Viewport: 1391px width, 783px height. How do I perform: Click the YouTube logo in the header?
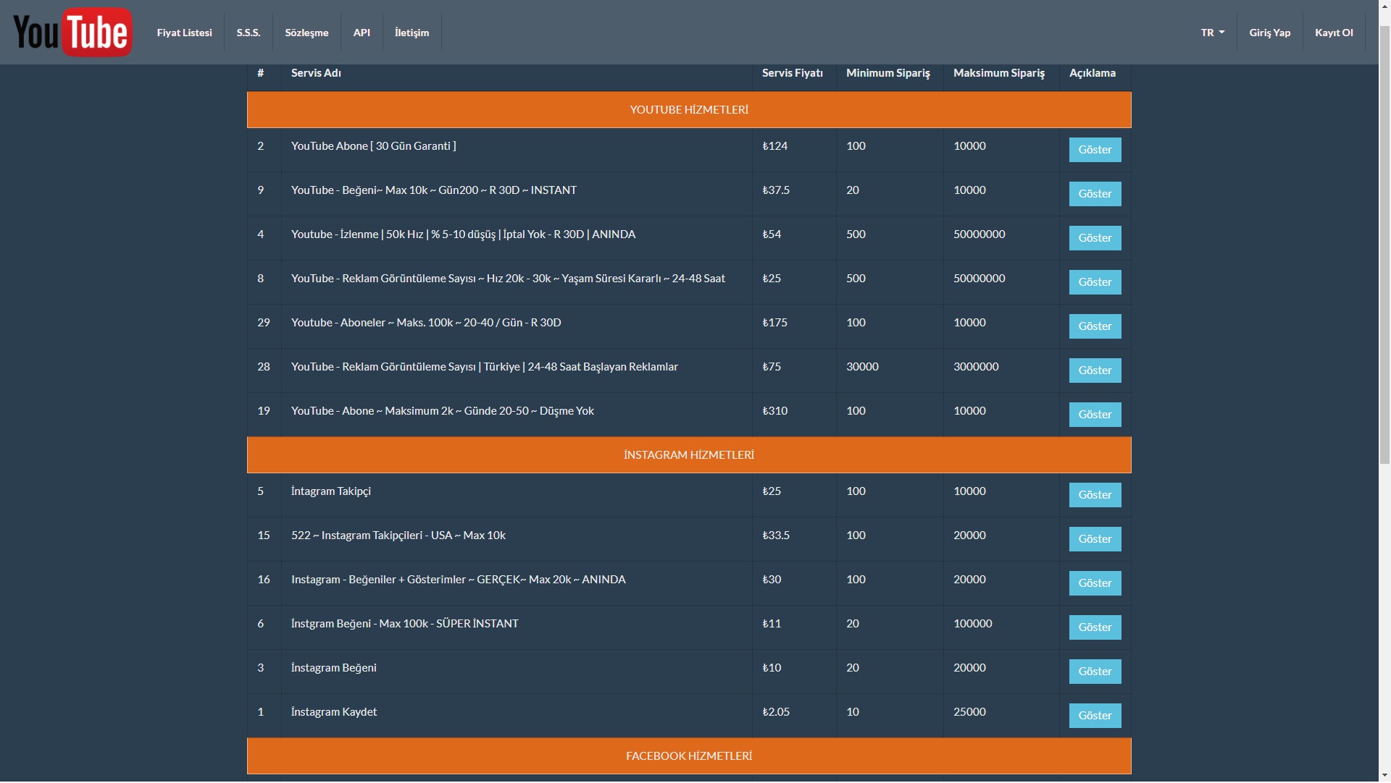click(72, 33)
